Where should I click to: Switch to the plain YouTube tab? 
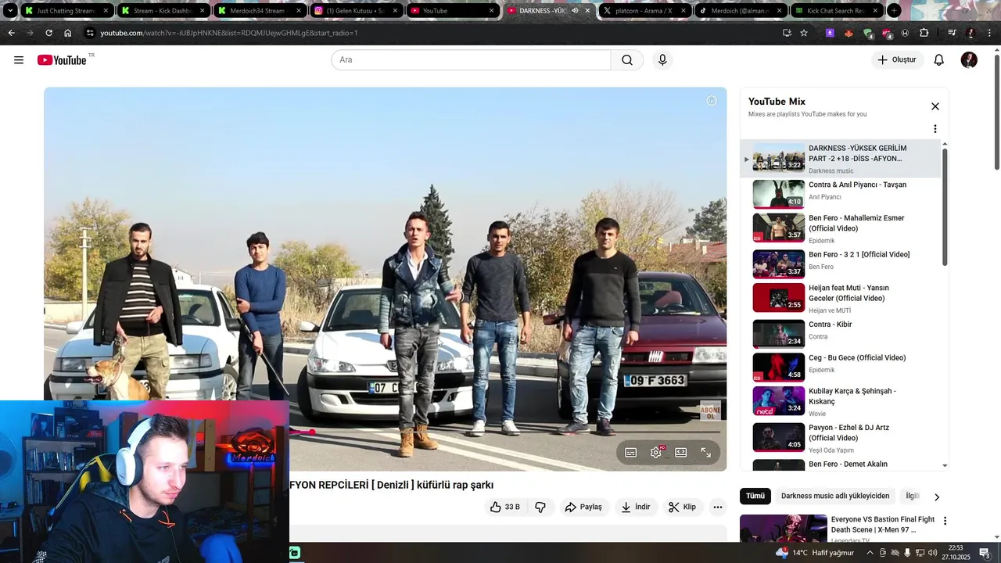tap(452, 11)
